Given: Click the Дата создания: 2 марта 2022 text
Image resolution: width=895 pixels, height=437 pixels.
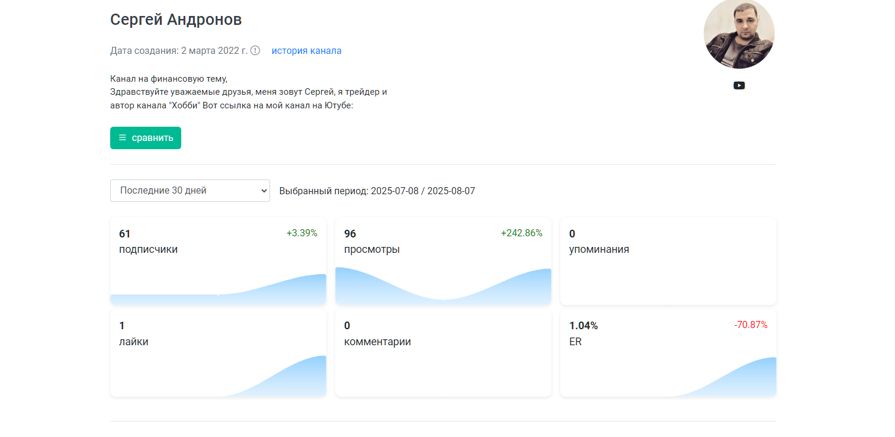Looking at the screenshot, I should pyautogui.click(x=179, y=50).
